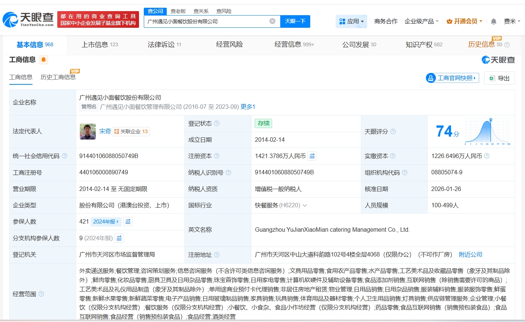Image resolution: width=525 pixels, height=322 pixels.
Task: Open the notification bell
Action: [x=494, y=21]
